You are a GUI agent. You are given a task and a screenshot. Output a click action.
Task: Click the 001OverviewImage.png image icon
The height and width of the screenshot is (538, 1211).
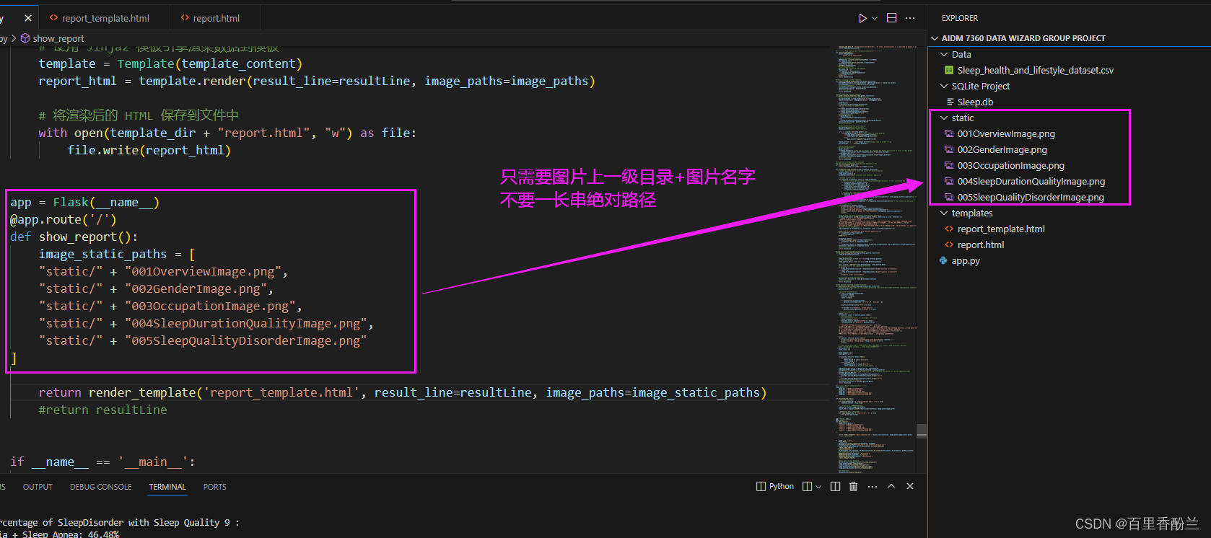tap(949, 133)
